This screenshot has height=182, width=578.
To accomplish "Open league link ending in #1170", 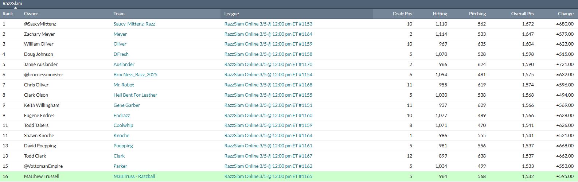I will tap(268, 64).
